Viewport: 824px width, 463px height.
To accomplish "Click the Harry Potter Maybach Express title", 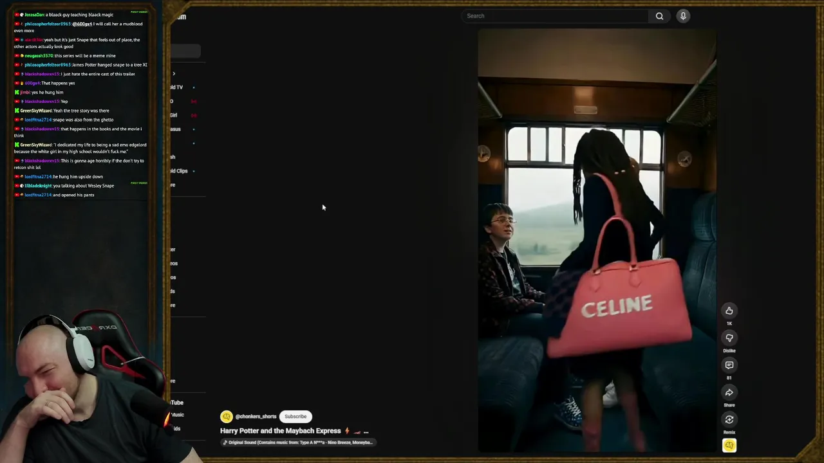I will (280, 431).
